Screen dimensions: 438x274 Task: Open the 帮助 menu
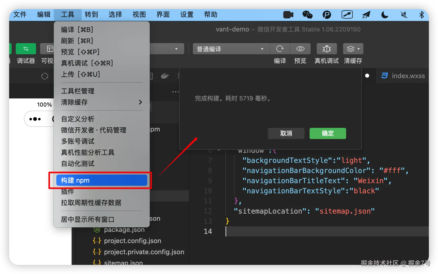[211, 15]
